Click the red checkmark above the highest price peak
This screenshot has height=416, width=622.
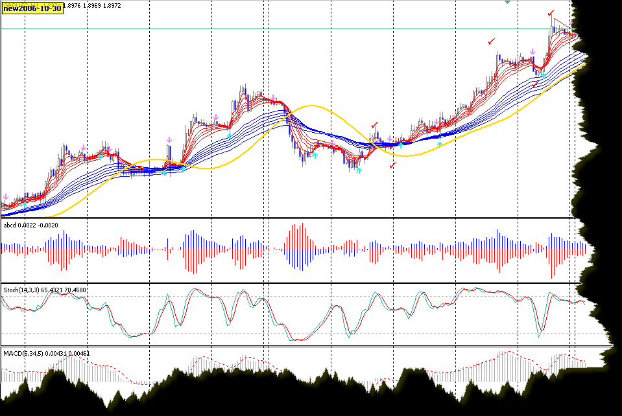tap(551, 13)
